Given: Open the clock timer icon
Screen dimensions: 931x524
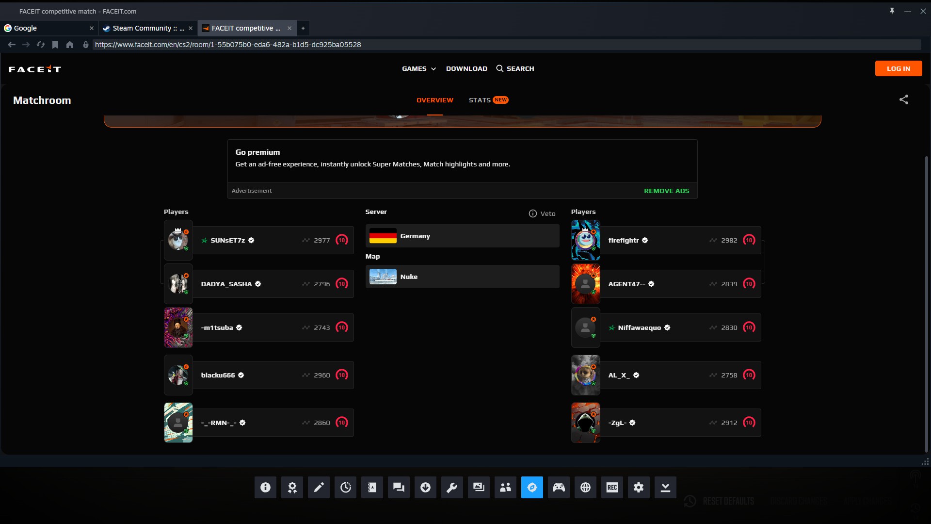Looking at the screenshot, I should pos(345,487).
